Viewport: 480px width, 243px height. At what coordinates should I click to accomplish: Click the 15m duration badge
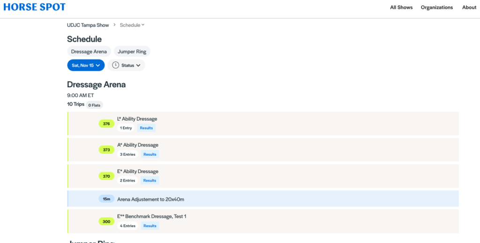pos(106,199)
